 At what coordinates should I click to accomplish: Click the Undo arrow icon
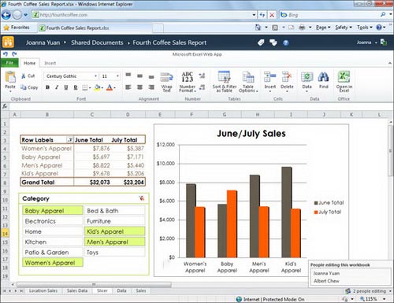pyautogui.click(x=6, y=54)
